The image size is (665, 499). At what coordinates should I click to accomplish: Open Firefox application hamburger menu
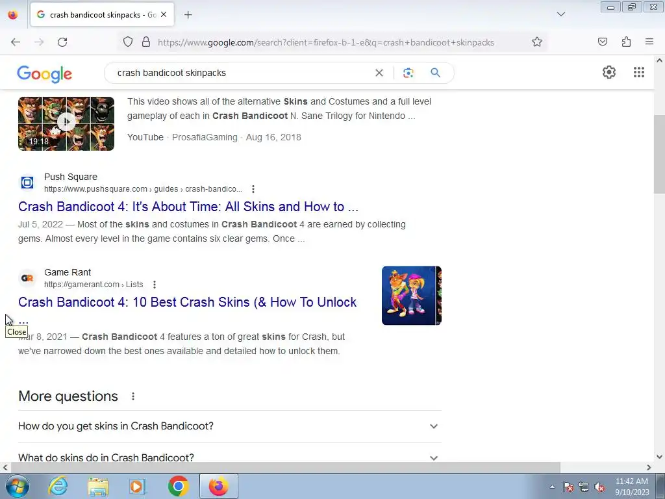[x=649, y=42]
